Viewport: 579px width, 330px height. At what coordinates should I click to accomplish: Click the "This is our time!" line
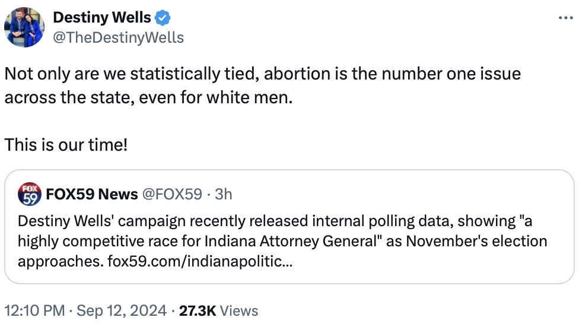pos(66,144)
